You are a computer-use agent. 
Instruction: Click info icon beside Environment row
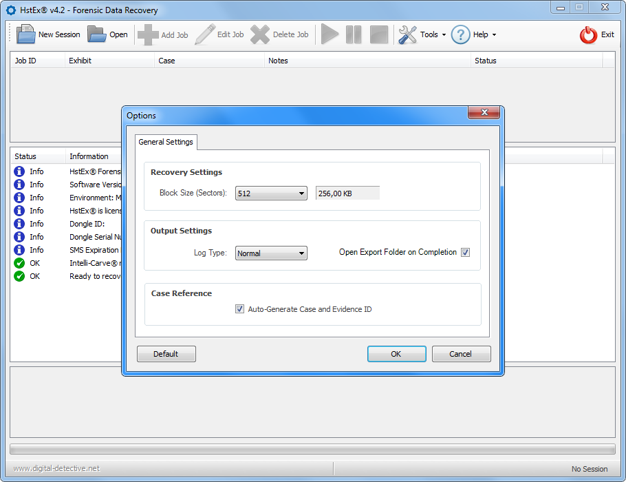(19, 198)
